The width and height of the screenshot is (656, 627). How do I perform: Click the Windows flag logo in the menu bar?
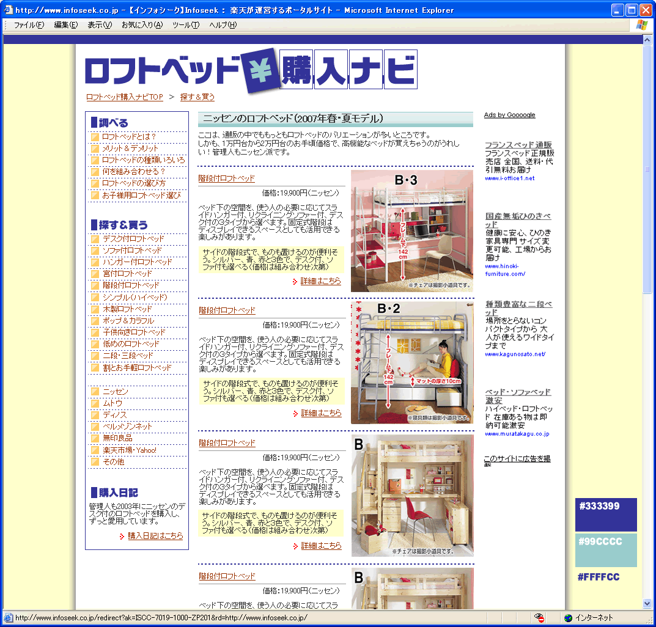point(641,24)
